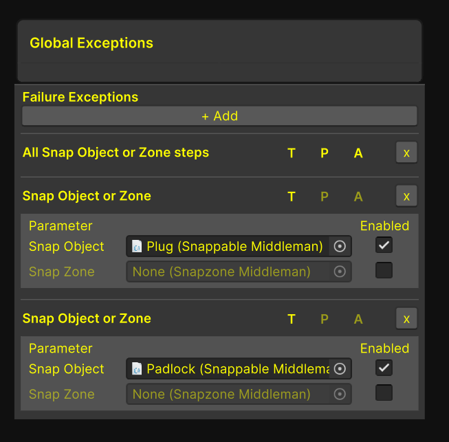The width and height of the screenshot is (449, 442).
Task: Click the Plug script file icon
Action: coord(138,246)
